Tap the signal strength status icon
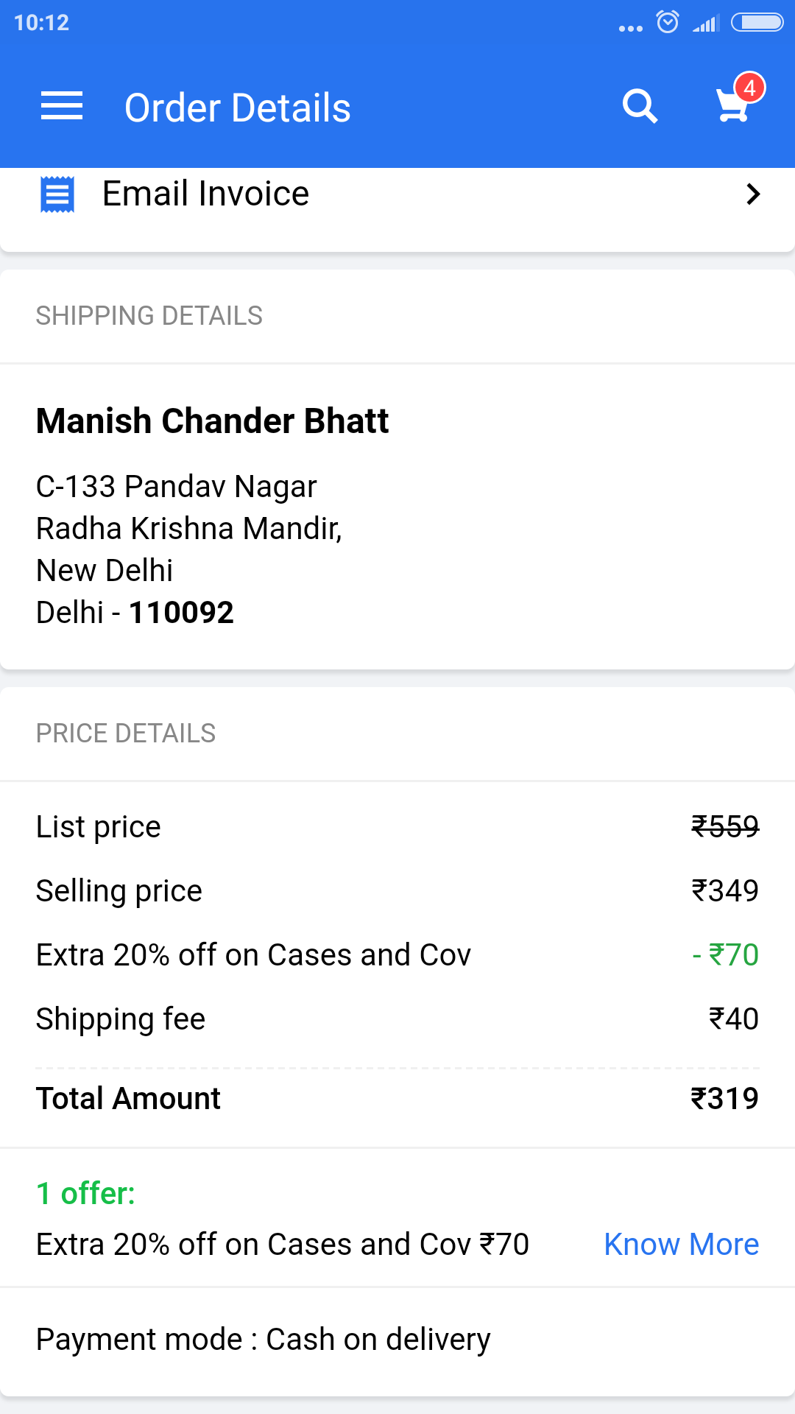This screenshot has height=1414, width=795. pyautogui.click(x=705, y=24)
